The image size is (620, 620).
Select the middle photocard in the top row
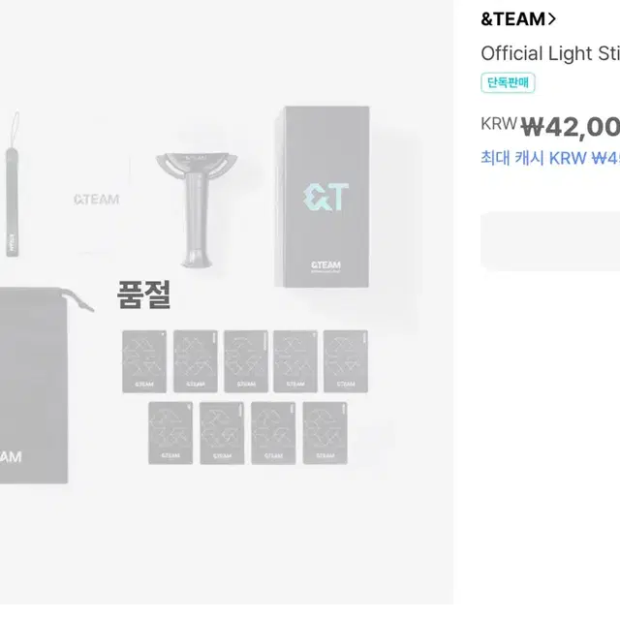point(245,361)
